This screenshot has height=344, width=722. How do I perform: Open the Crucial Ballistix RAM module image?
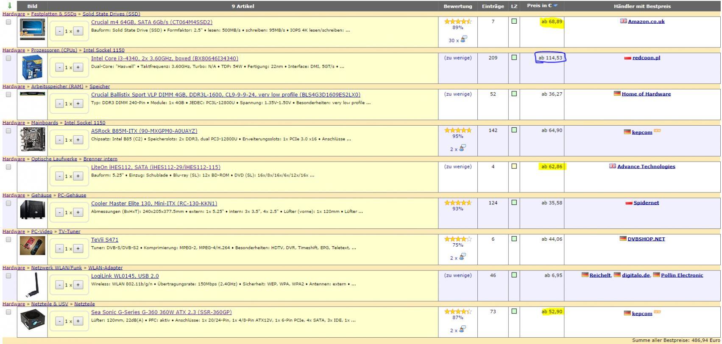click(x=32, y=94)
